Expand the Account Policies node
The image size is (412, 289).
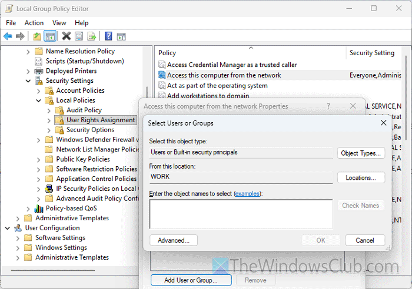coord(39,91)
